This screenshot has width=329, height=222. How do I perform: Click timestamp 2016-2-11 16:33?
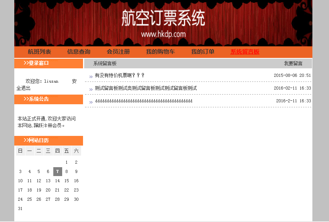click(293, 101)
